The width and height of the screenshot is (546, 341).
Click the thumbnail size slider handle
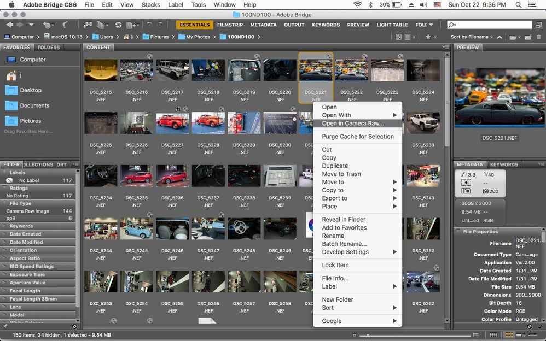click(x=368, y=334)
